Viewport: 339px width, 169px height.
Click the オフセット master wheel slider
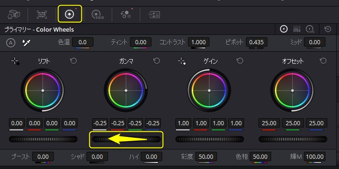(293, 139)
